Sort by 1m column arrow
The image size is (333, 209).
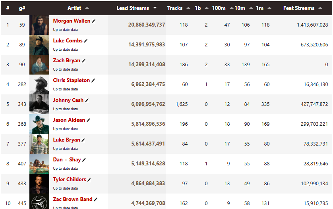(269, 8)
